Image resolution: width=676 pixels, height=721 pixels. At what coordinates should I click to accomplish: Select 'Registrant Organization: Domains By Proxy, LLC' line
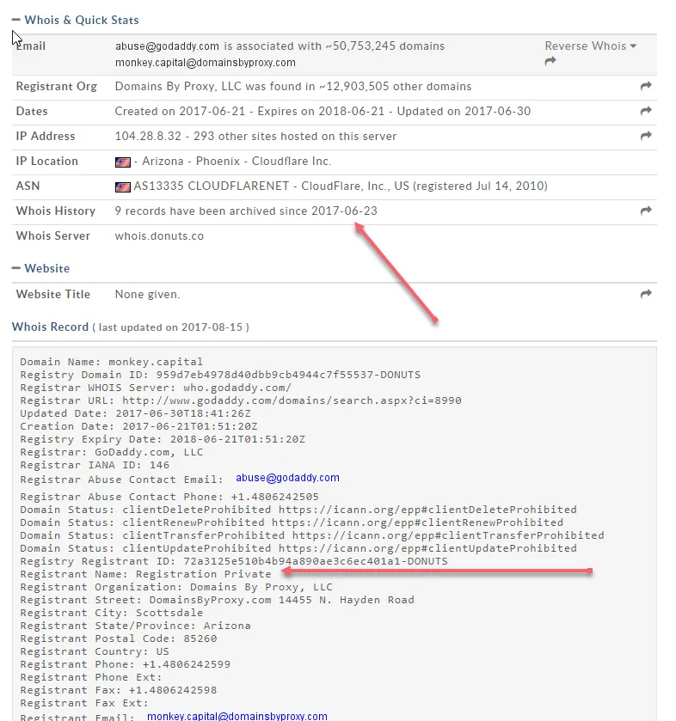[175, 587]
